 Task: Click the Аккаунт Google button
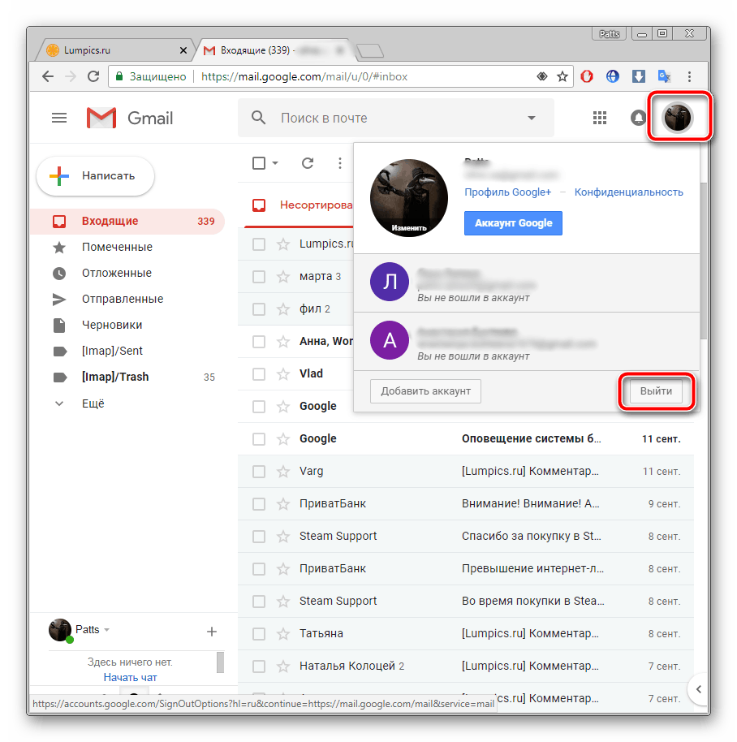tap(513, 223)
